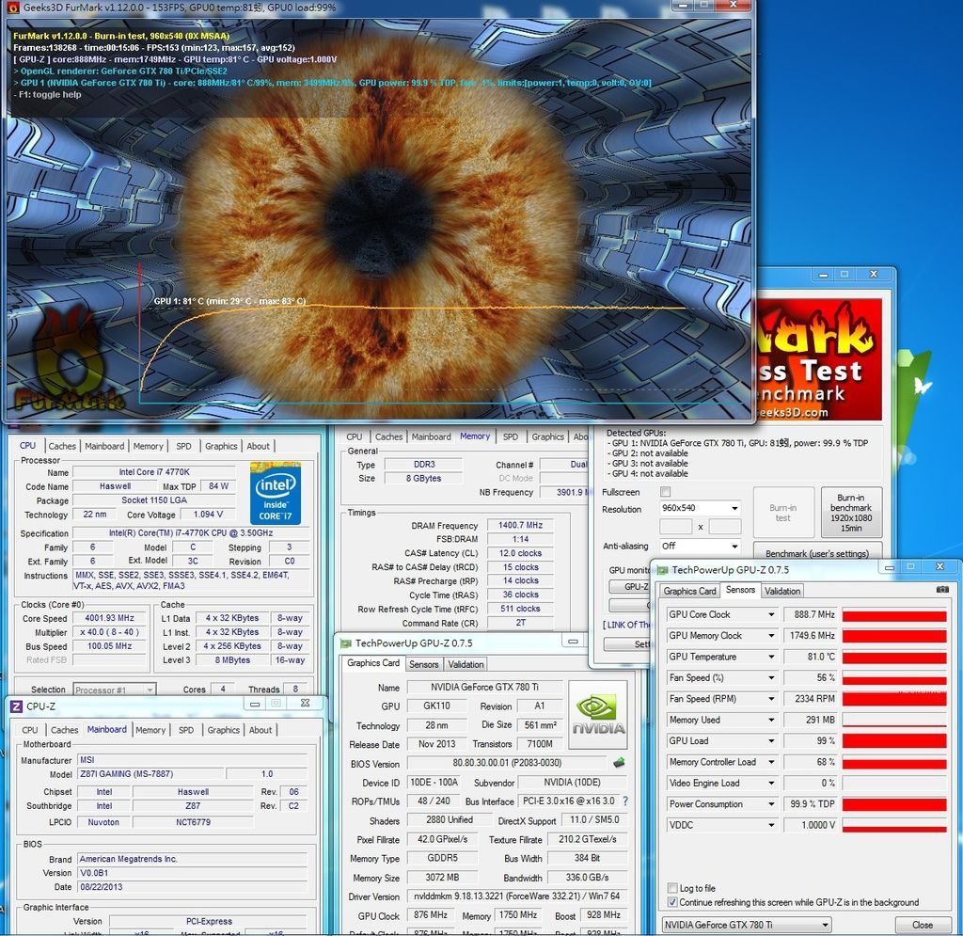Viewport: 963px width, 936px height.
Task: Open the Processor #1 selection dropdown
Action: (x=114, y=690)
